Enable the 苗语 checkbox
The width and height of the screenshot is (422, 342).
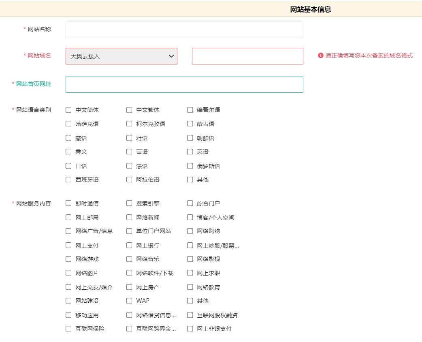[129, 152]
